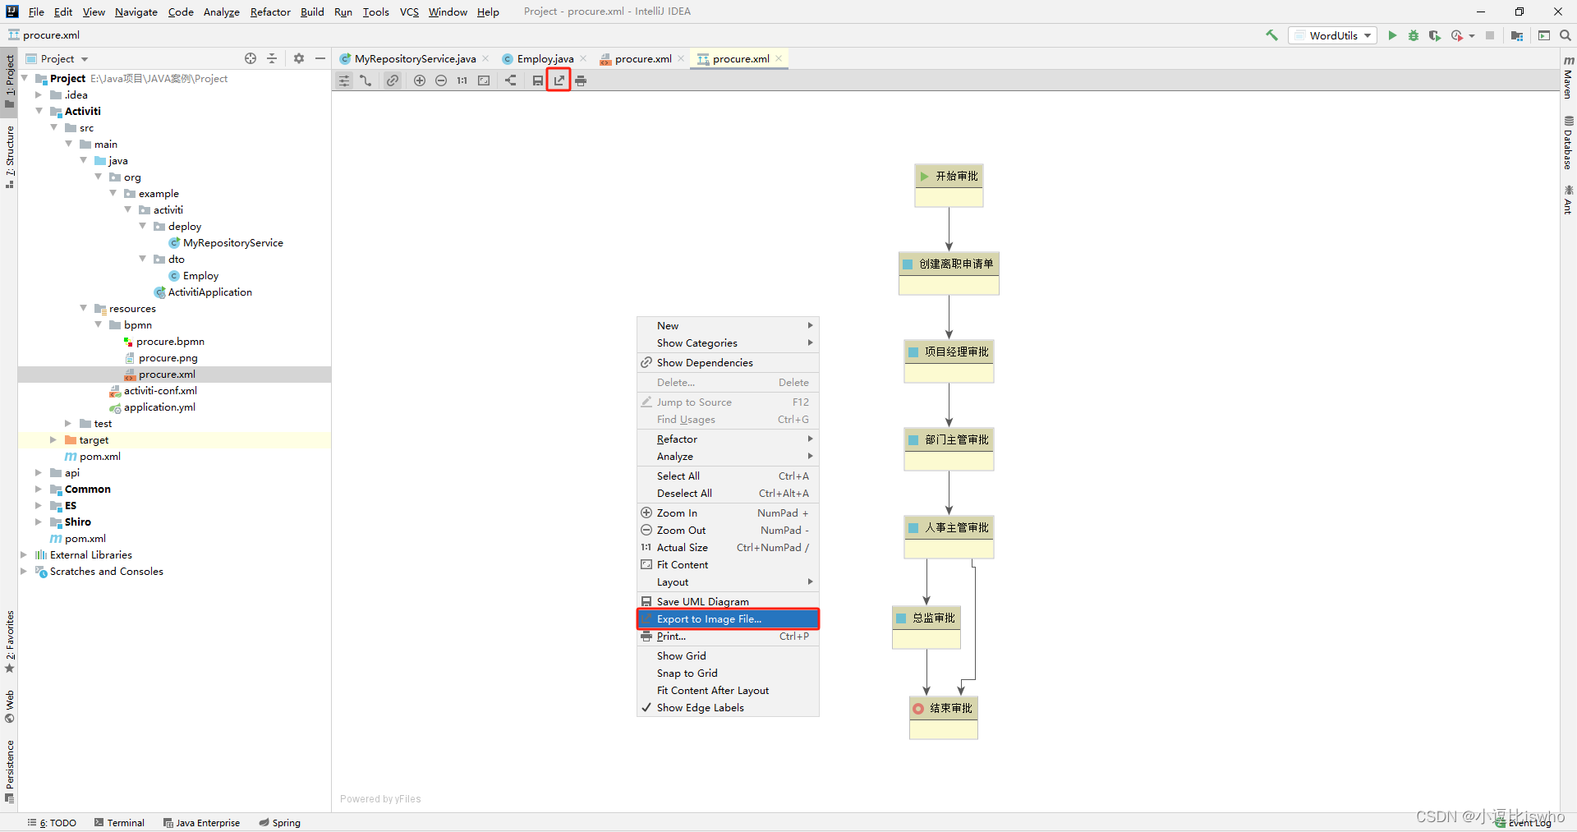Screen dimensions: 1577x832
Task: Open the Terminal tool window
Action: click(x=119, y=822)
